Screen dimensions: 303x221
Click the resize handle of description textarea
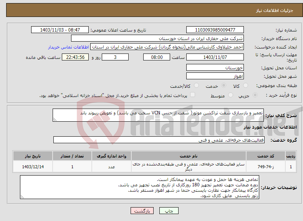[x=55, y=119]
